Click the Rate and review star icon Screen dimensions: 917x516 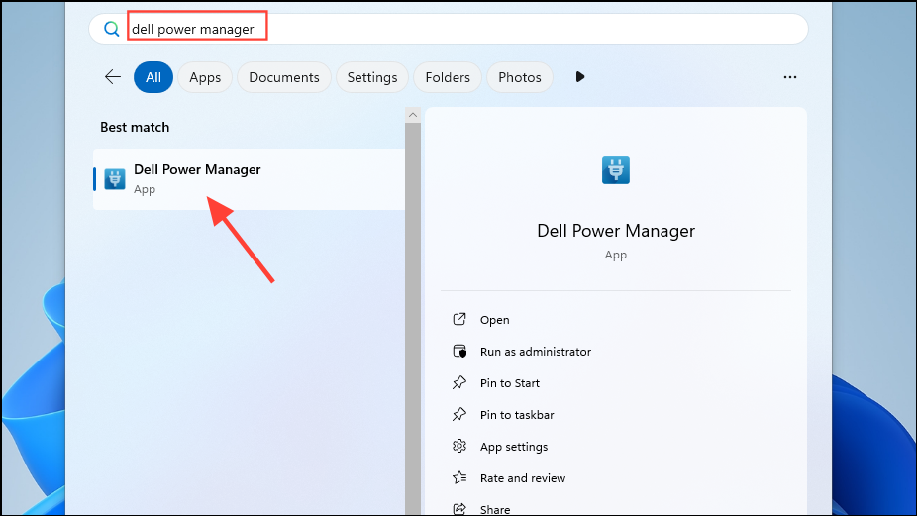point(459,478)
